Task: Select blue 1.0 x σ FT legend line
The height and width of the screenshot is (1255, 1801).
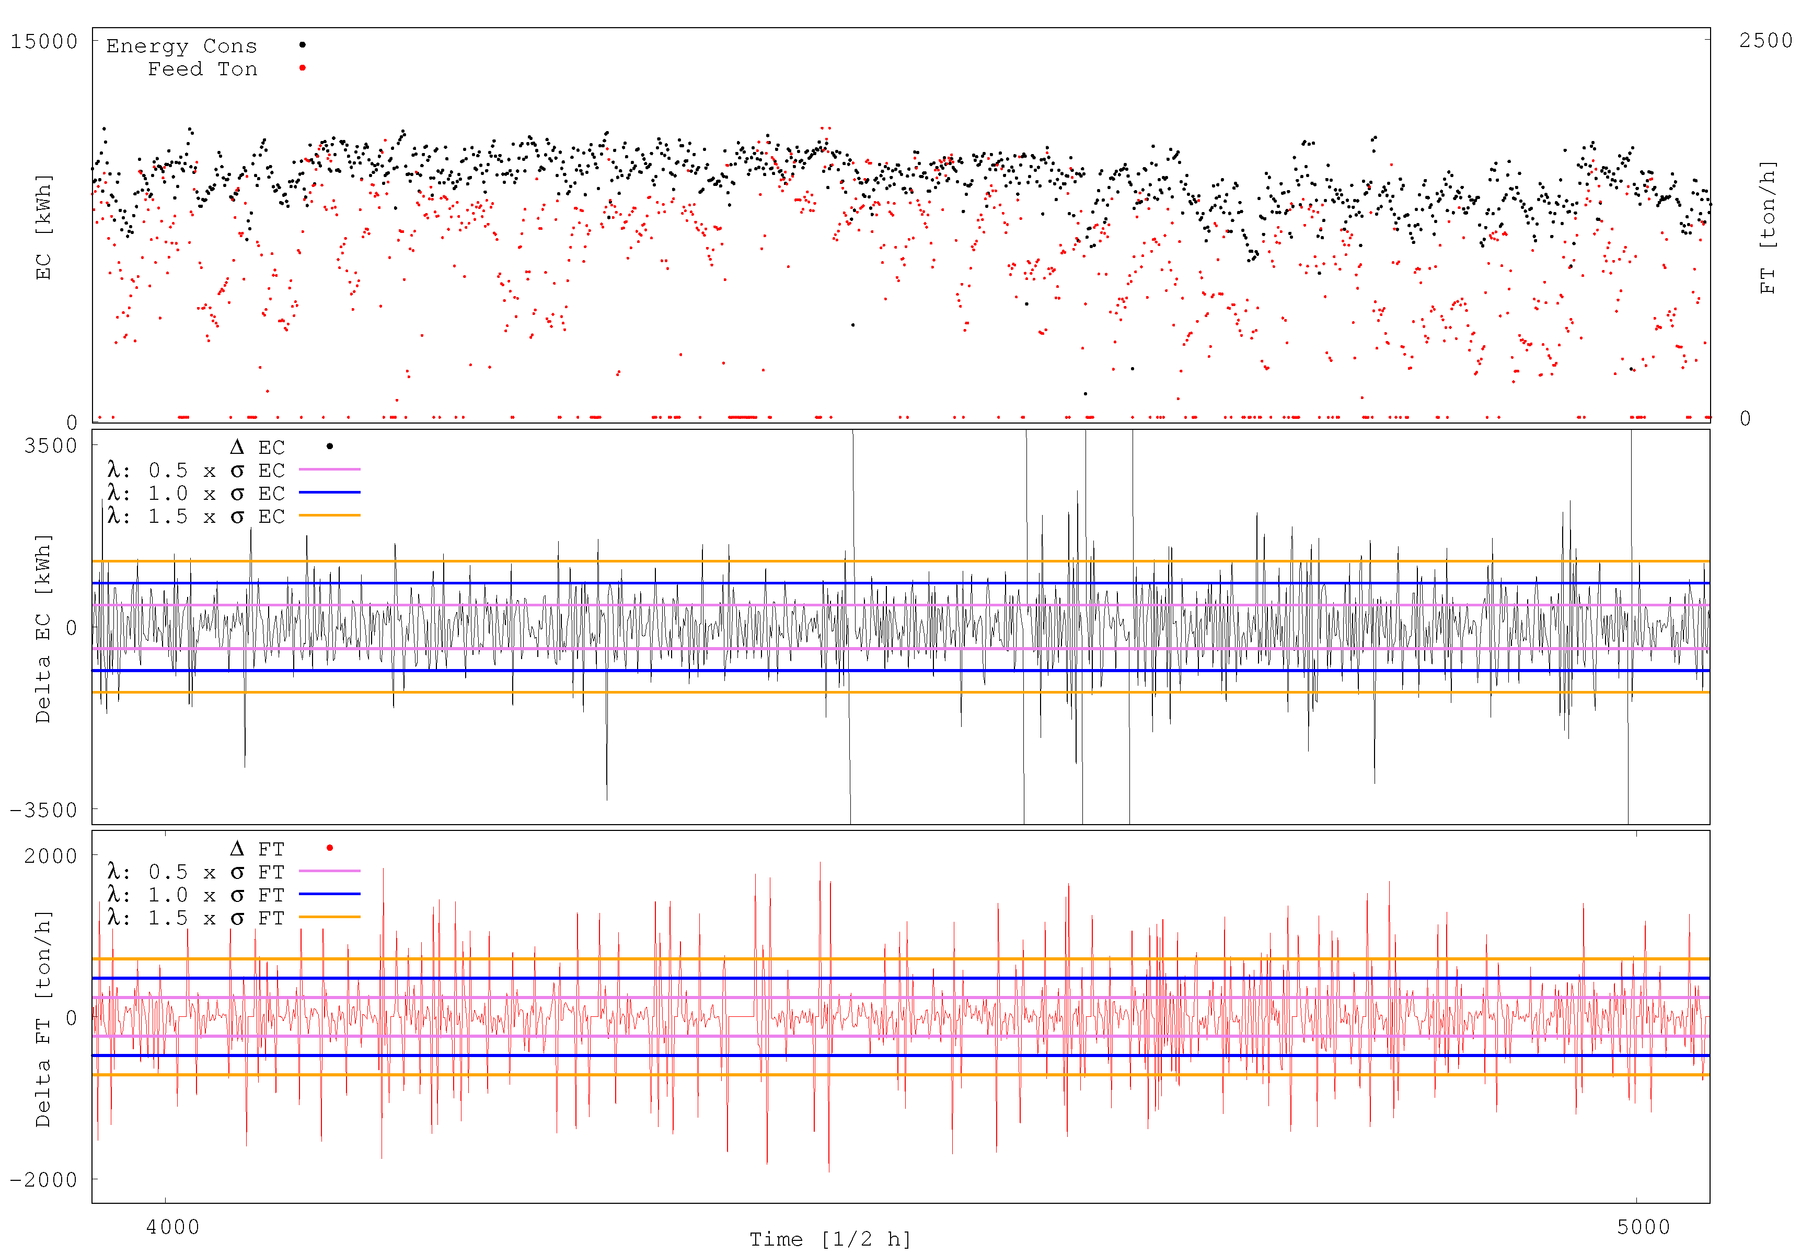Action: click(x=329, y=894)
